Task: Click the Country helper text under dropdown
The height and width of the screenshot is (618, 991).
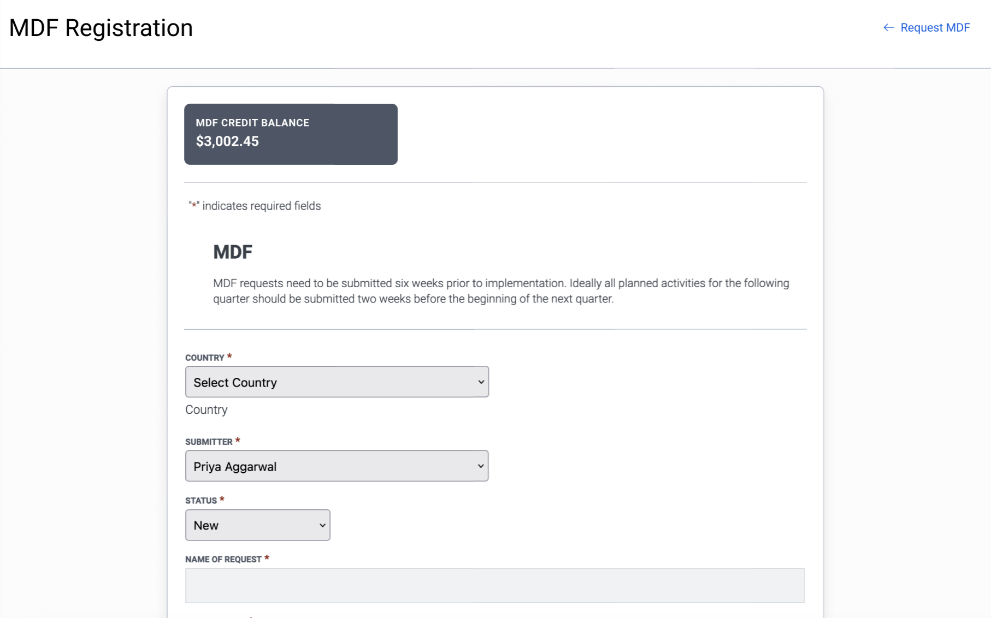Action: coord(207,410)
